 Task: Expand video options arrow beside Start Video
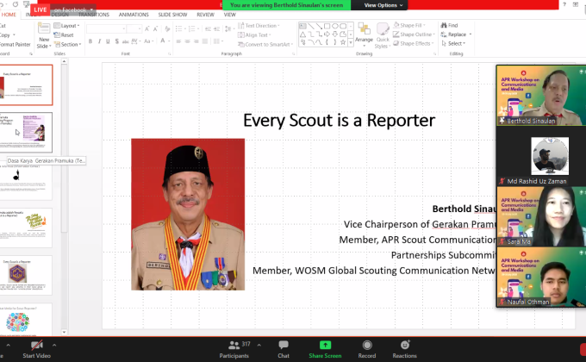pos(55,345)
